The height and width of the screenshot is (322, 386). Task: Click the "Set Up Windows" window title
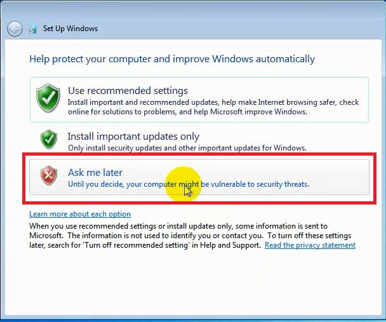70,29
